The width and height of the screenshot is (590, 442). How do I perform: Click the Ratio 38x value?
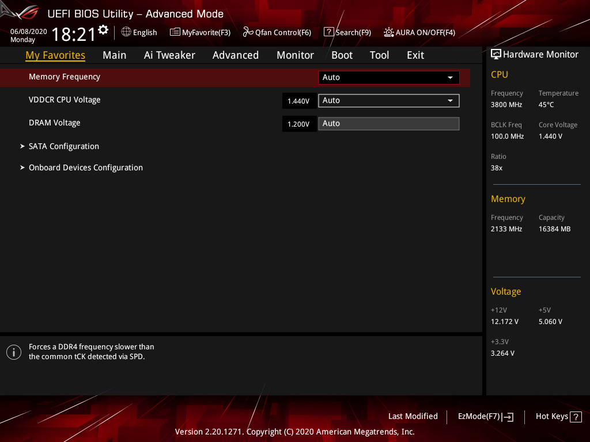tap(496, 168)
